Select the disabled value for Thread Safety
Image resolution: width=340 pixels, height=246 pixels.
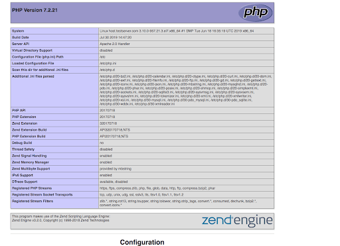[x=106, y=149]
